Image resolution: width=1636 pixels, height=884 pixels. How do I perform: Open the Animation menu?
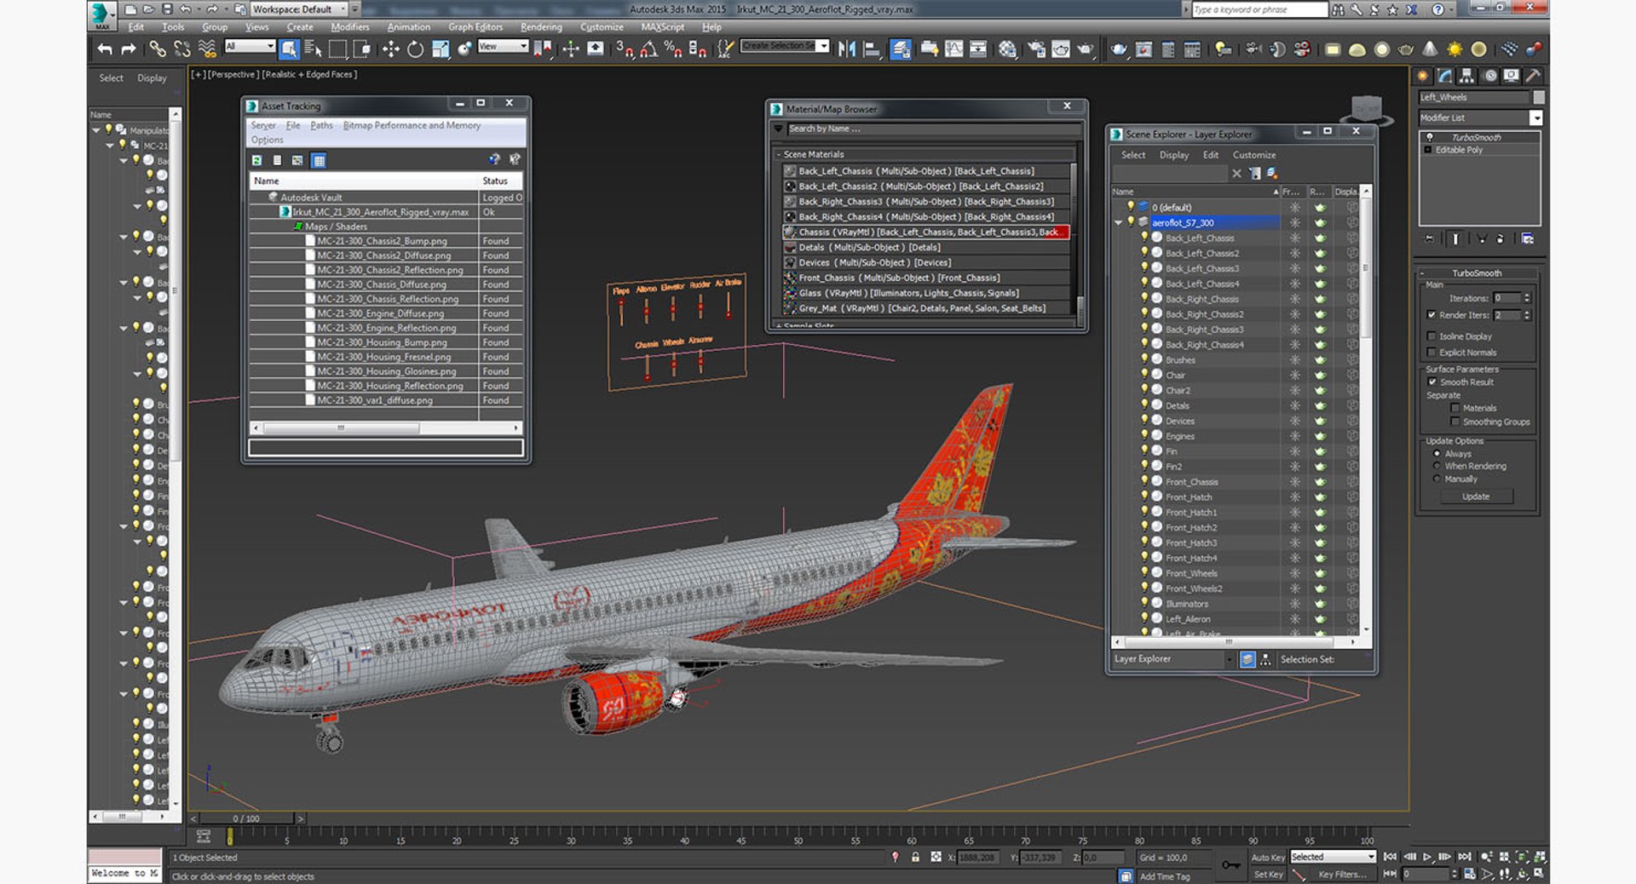pos(408,27)
